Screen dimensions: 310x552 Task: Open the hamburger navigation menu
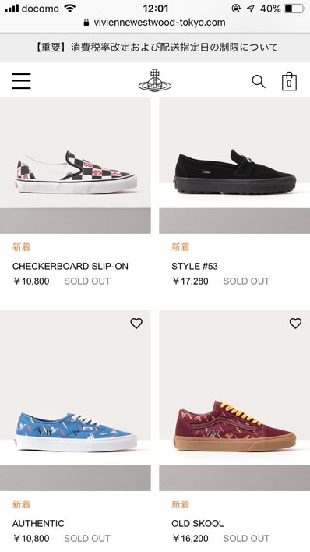coord(22,81)
